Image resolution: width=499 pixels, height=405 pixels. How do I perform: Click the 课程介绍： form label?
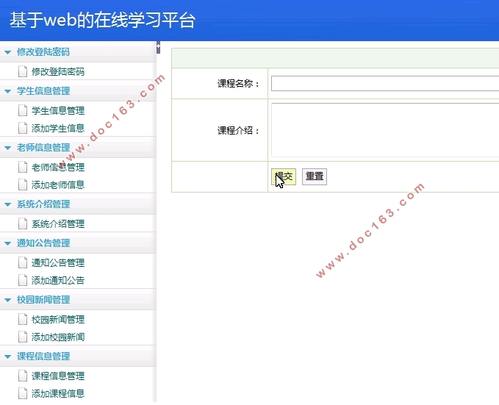238,131
